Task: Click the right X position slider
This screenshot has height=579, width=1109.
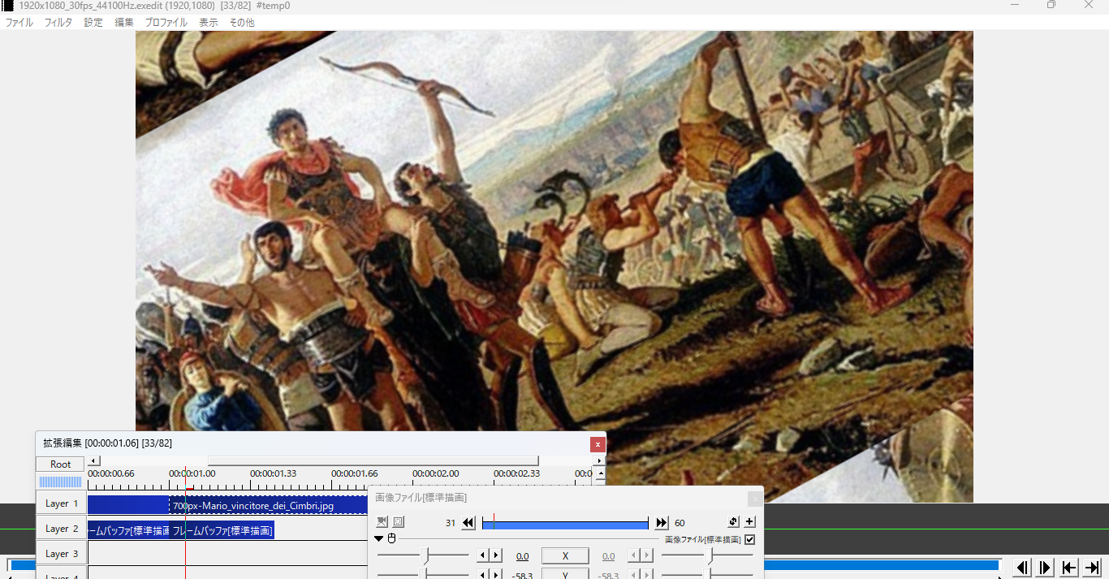Action: (x=708, y=555)
